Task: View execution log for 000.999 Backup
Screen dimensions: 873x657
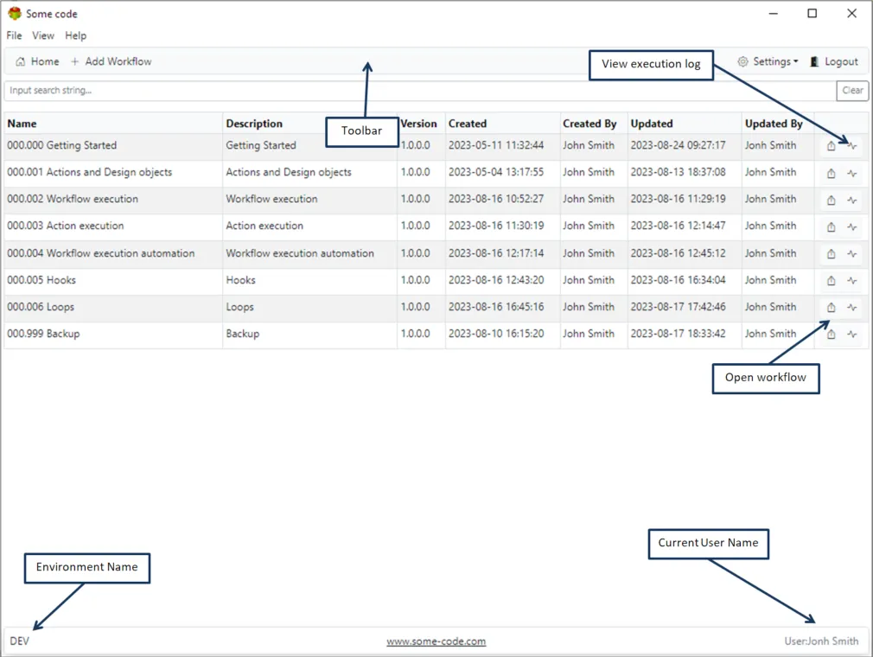Action: (x=851, y=334)
